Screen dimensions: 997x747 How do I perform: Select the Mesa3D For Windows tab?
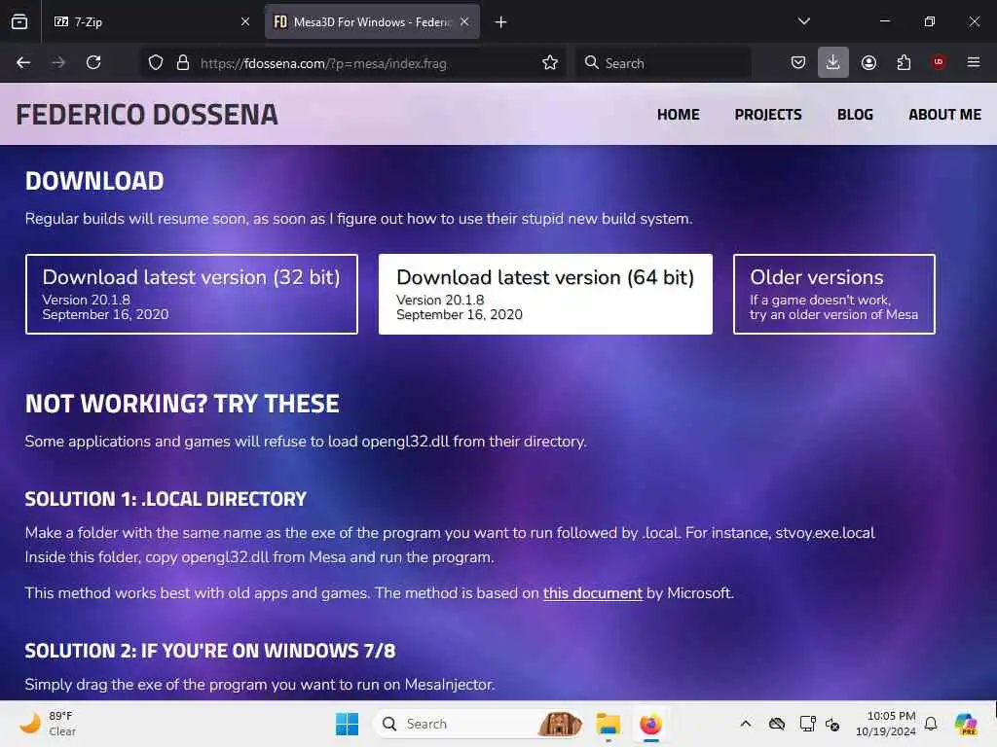coord(372,21)
